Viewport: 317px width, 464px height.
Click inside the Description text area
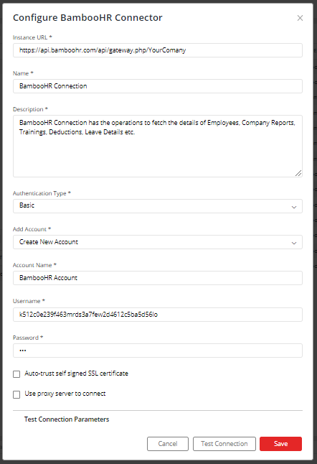coord(158,147)
